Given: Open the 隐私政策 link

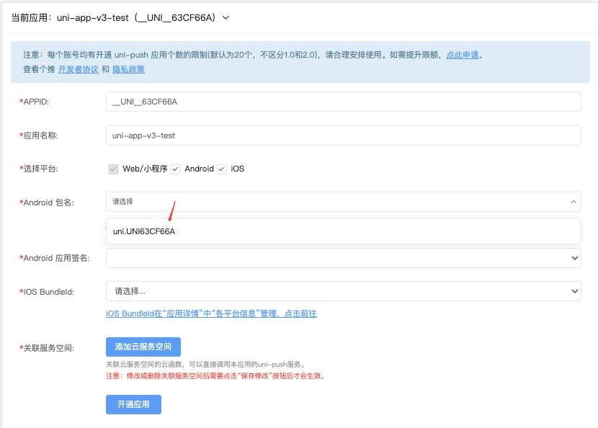Looking at the screenshot, I should pyautogui.click(x=128, y=69).
